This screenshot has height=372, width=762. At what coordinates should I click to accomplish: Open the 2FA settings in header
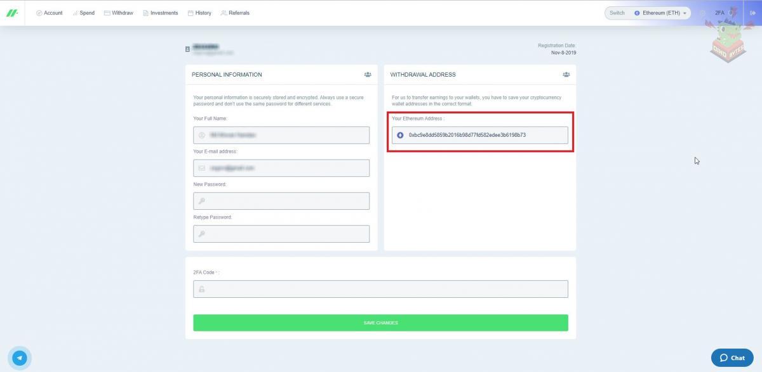click(x=719, y=13)
